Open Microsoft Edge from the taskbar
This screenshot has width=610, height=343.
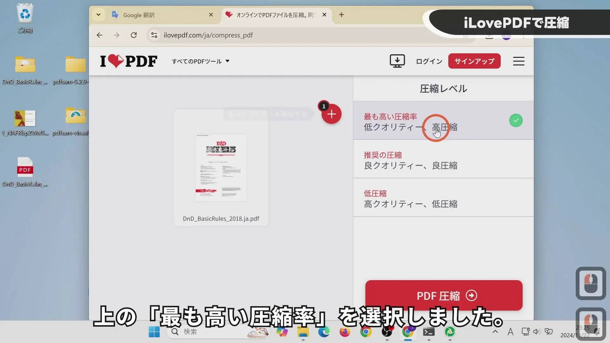coord(324,333)
